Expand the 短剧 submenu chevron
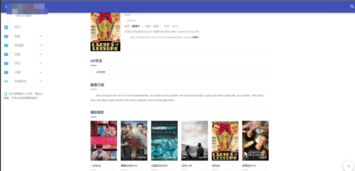Viewport: 355px width, 171px height. tap(41, 54)
